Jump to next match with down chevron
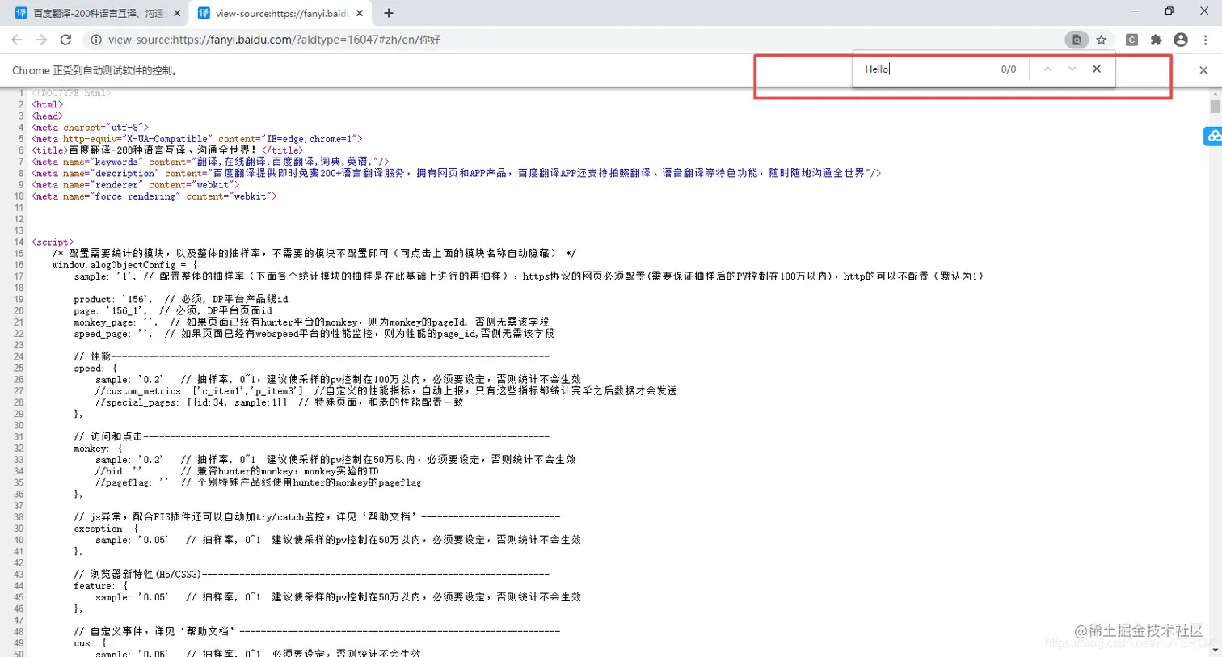The image size is (1222, 657). 1072,69
